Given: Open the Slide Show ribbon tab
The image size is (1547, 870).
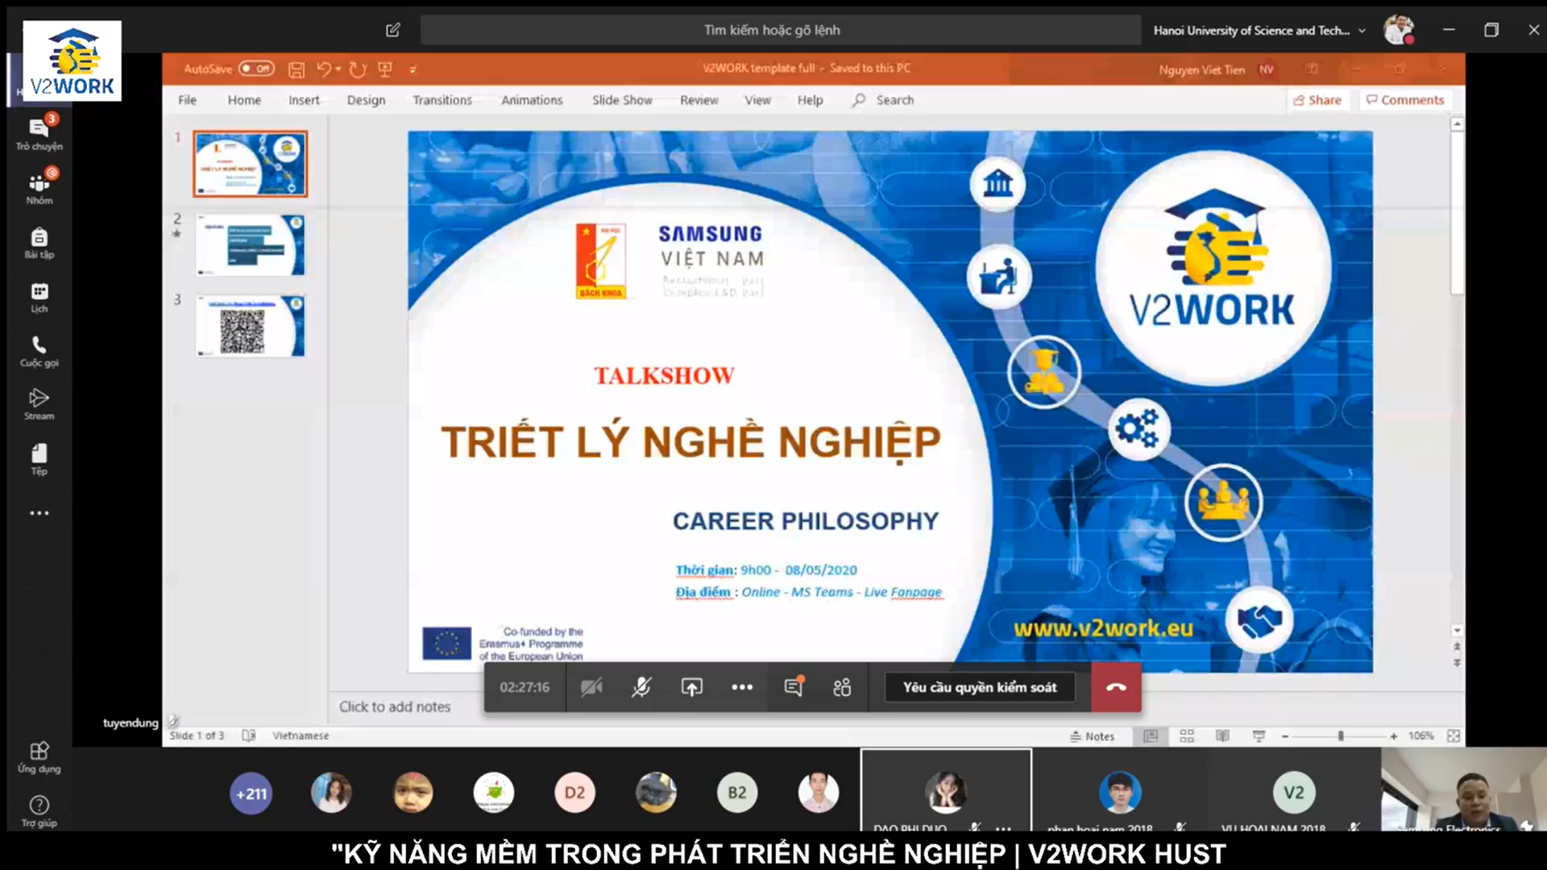Looking at the screenshot, I should pos(621,100).
